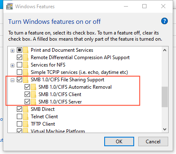Click the scroll down arrow in features list
176x154 pixels.
click(x=165, y=129)
